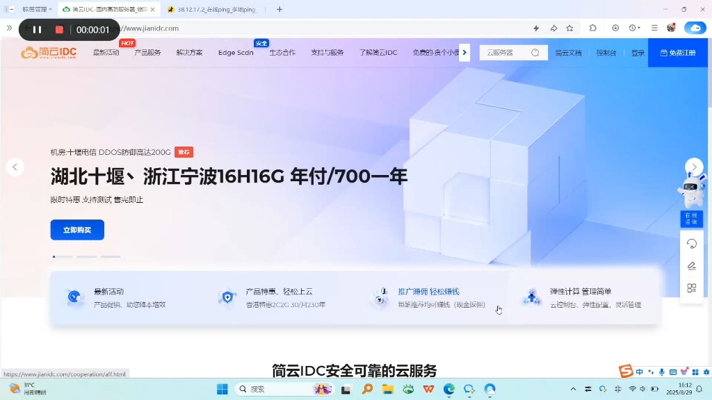Open the 支持与服务 nav menu
This screenshot has height=400, width=712.
pyautogui.click(x=327, y=53)
